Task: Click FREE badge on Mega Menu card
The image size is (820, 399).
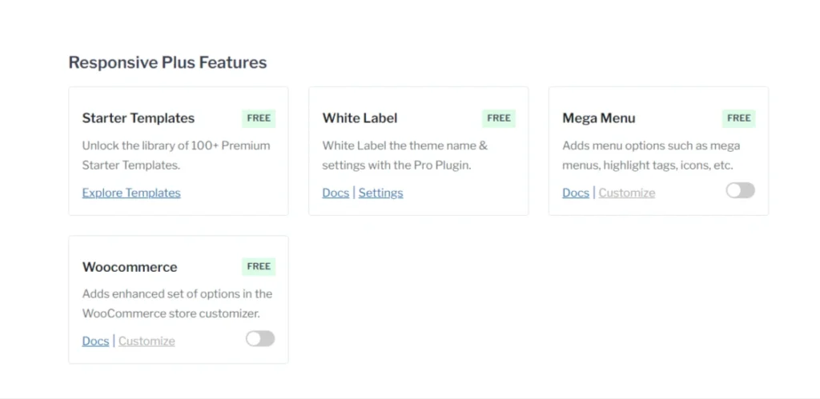Action: pos(739,118)
